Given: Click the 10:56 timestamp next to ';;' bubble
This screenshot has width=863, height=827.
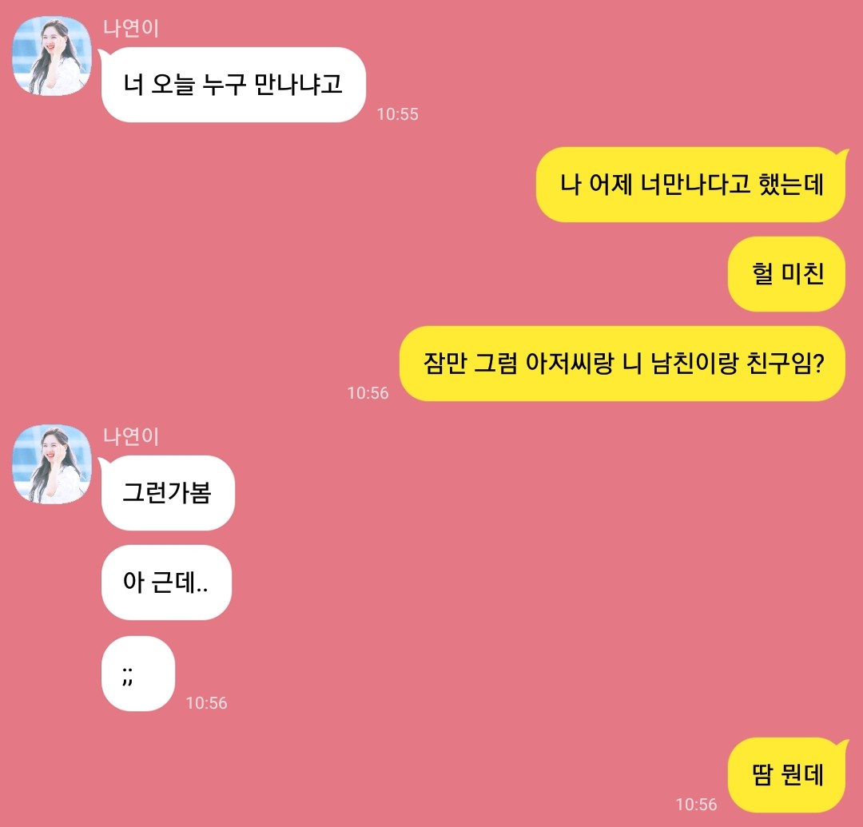Looking at the screenshot, I should [x=206, y=702].
